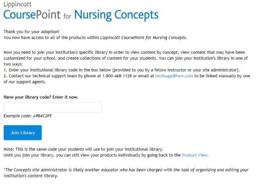Click the 'Have your library code?' label
The image size is (267, 184).
pyautogui.click(x=41, y=97)
